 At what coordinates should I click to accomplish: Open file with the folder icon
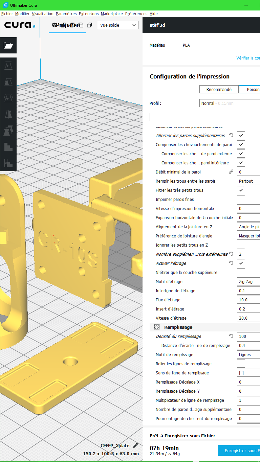[8, 45]
